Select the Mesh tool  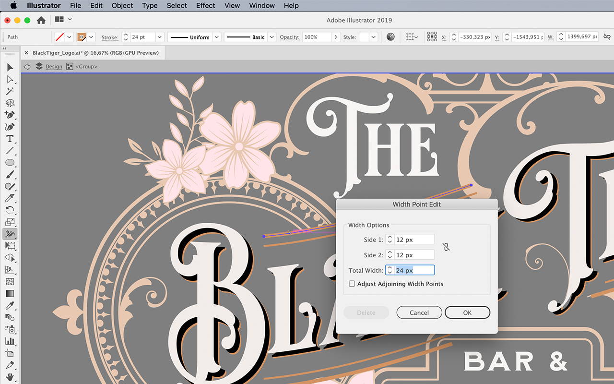pos(10,282)
